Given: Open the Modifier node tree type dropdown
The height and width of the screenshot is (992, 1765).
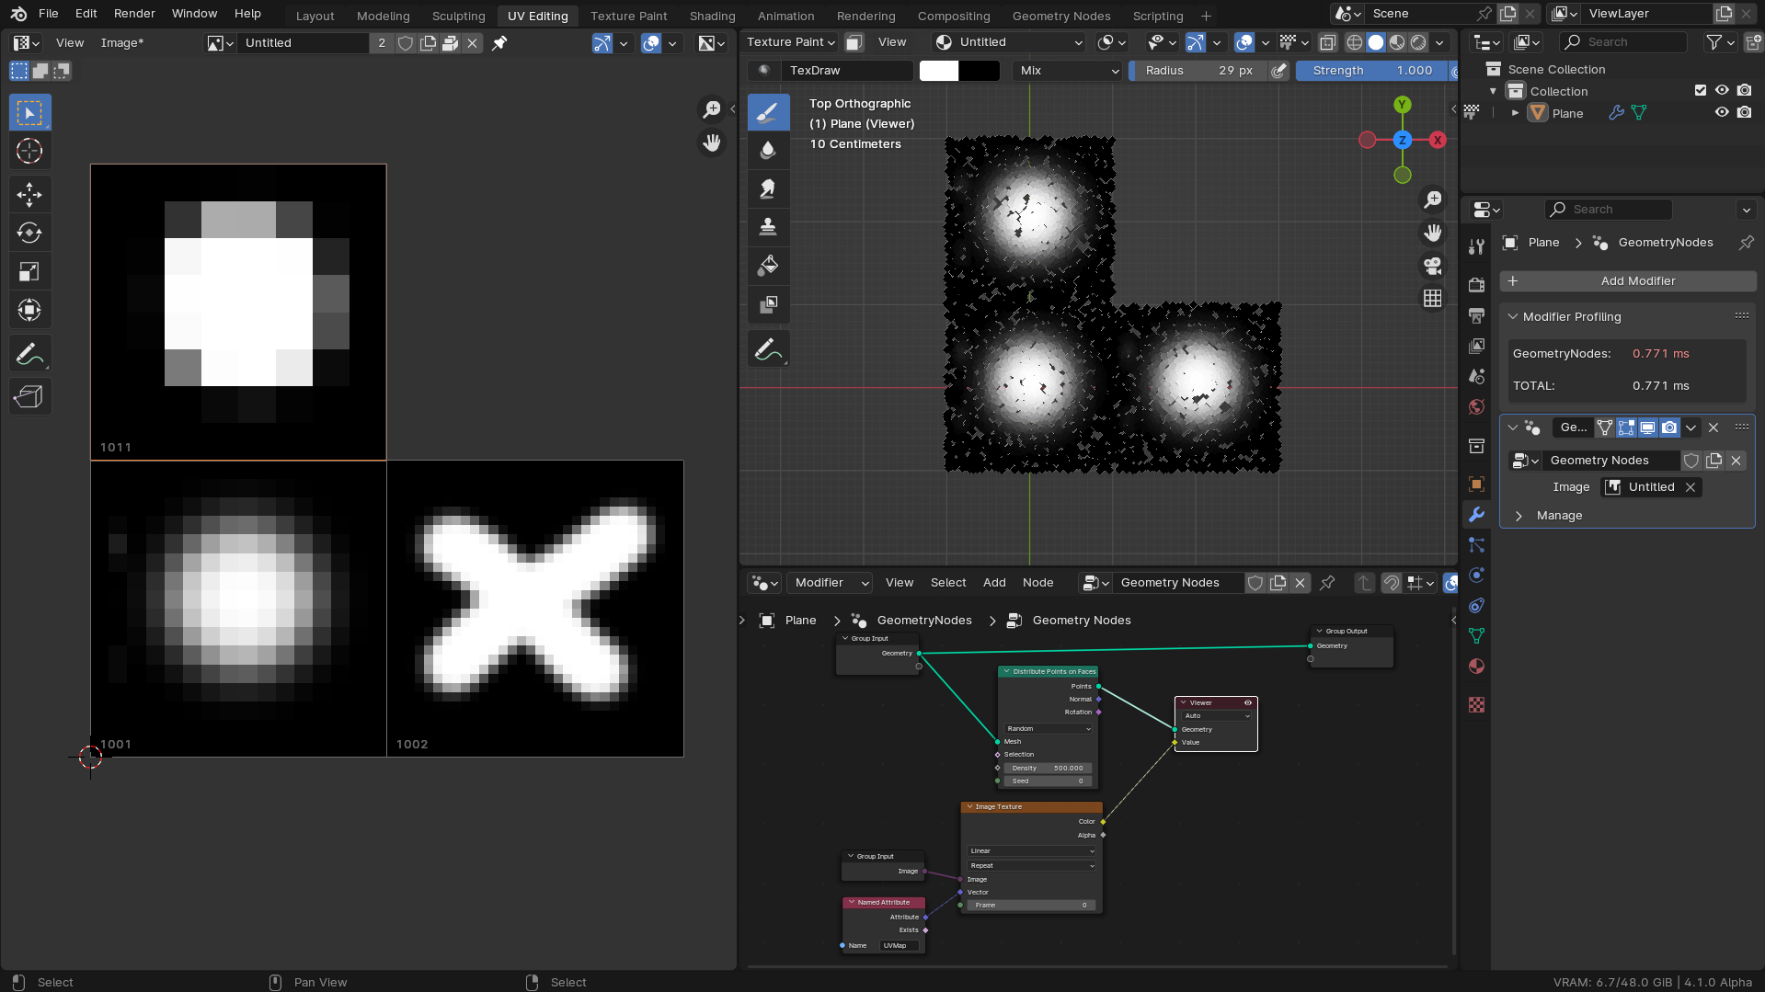Looking at the screenshot, I should click(831, 583).
